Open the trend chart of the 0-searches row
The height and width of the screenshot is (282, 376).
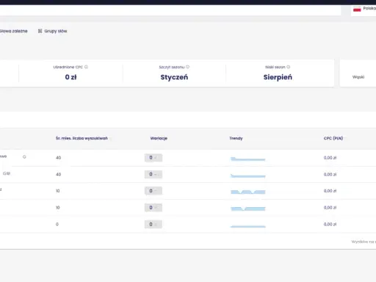point(248,226)
